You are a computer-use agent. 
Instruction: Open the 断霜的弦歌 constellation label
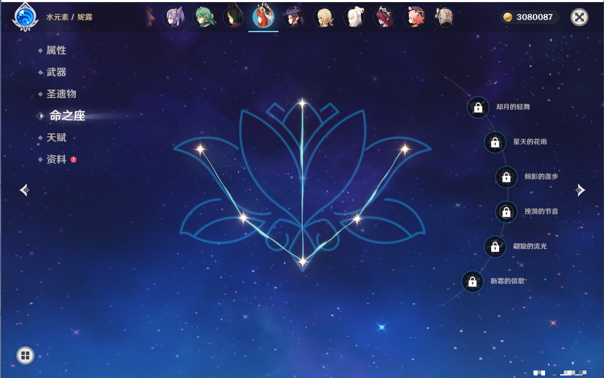pyautogui.click(x=507, y=281)
